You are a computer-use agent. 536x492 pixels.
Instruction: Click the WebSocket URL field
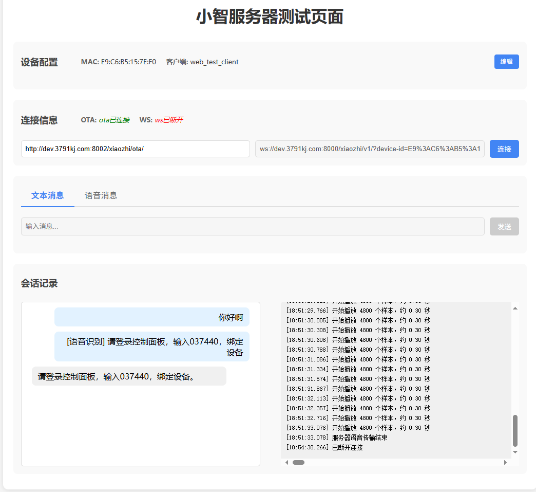(369, 149)
